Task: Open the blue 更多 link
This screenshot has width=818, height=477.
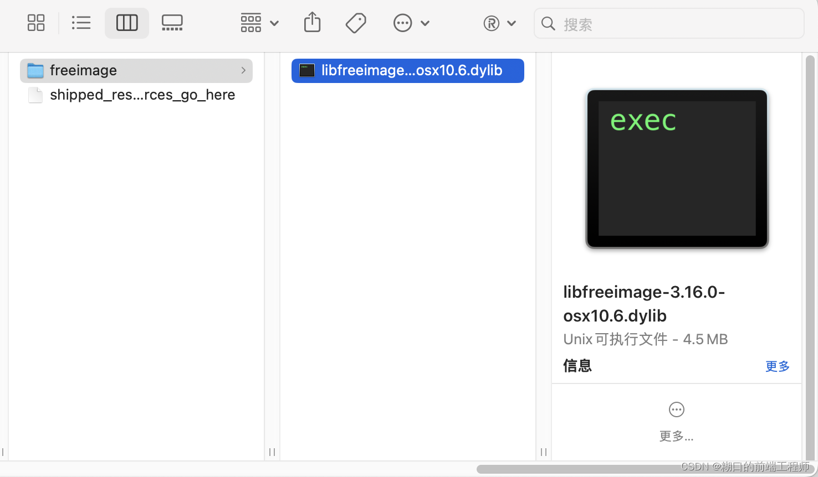Action: [x=778, y=366]
